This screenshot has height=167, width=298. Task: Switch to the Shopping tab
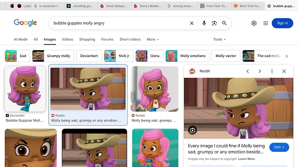(x=87, y=39)
